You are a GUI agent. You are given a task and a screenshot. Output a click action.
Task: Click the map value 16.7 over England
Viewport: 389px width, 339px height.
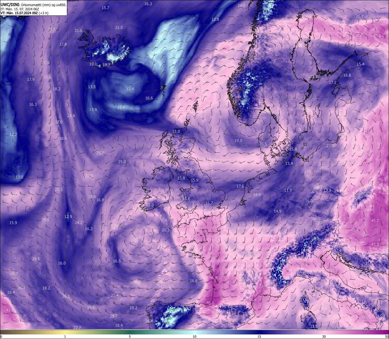coord(209,203)
